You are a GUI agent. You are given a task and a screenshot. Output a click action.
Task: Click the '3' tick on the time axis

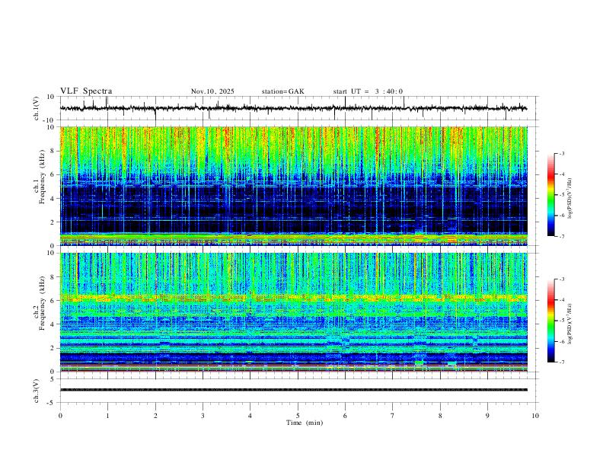click(203, 416)
